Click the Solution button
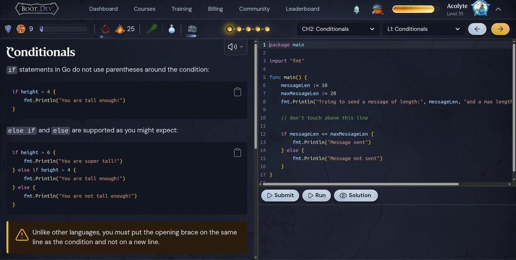Screen dimensions: 516x260 (x=356, y=195)
